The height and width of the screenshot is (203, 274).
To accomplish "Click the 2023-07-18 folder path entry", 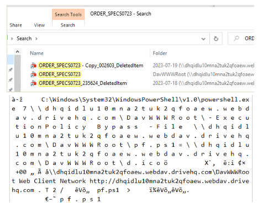I will (x=203, y=83).
